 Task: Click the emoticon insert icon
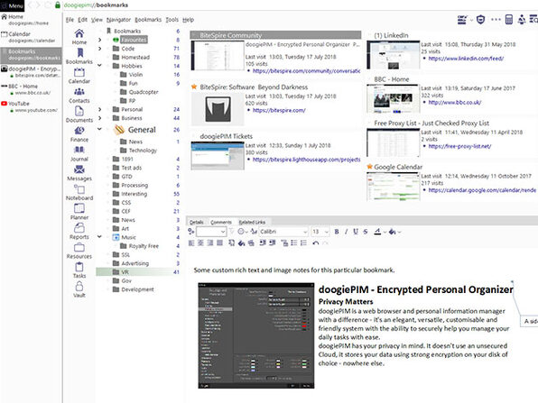click(x=241, y=232)
